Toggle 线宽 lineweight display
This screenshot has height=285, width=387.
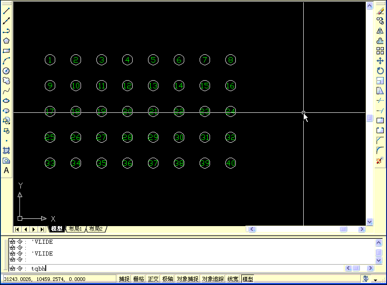click(x=233, y=279)
